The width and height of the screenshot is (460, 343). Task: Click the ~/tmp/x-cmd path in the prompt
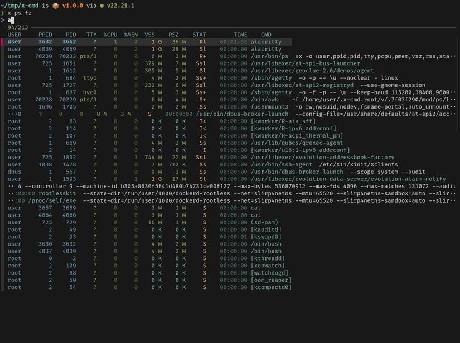click(19, 6)
